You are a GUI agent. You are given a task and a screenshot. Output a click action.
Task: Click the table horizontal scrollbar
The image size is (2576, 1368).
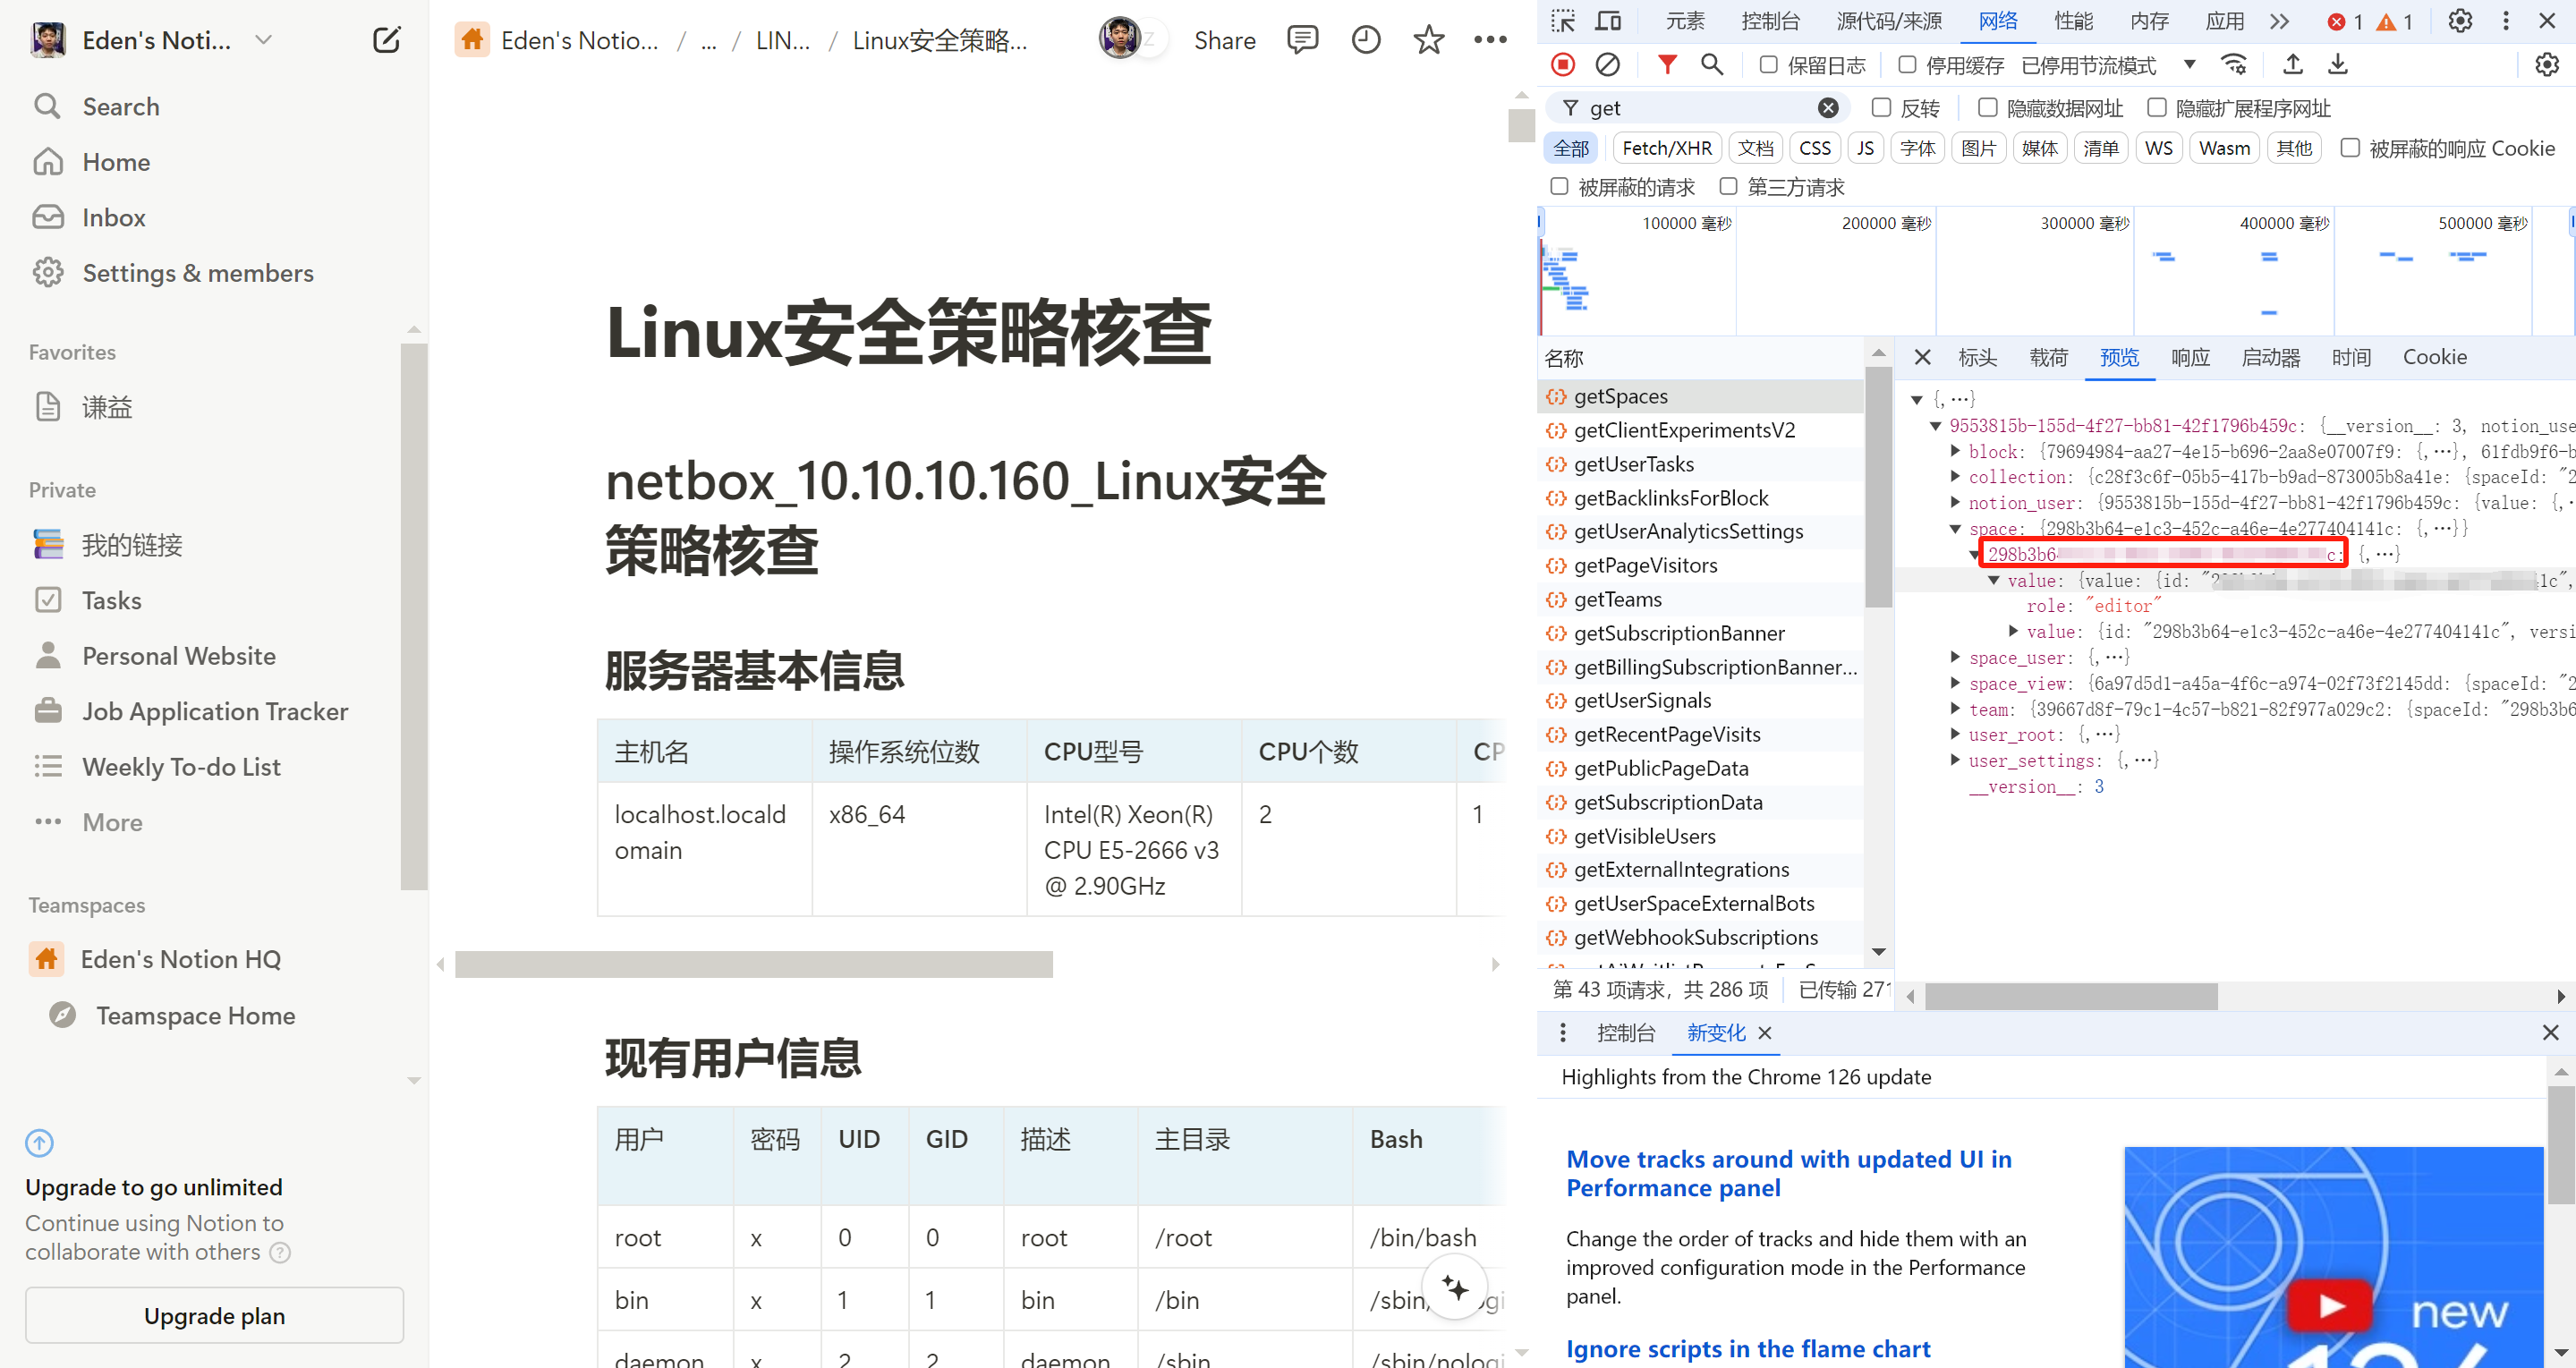(753, 964)
